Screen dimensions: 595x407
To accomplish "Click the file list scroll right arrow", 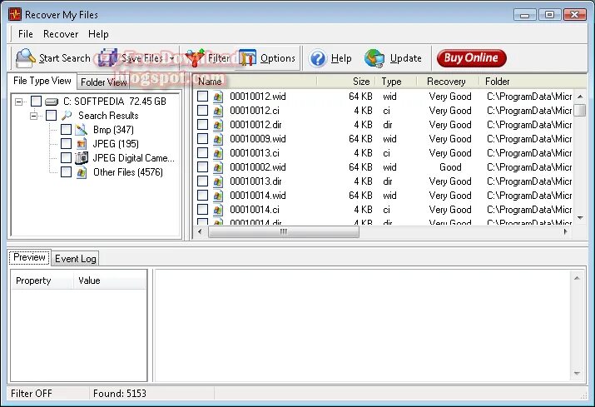I will [566, 231].
